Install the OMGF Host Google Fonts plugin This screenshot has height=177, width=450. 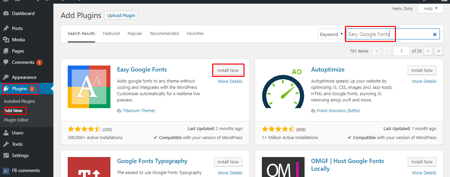point(422,162)
